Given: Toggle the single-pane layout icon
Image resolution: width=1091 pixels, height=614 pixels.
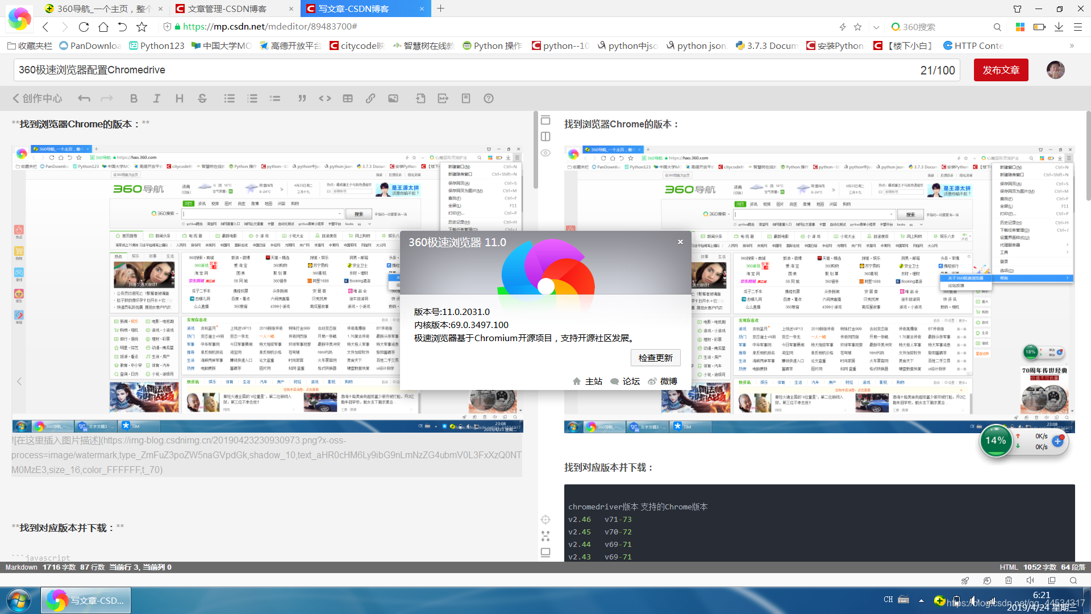Looking at the screenshot, I should click(545, 120).
